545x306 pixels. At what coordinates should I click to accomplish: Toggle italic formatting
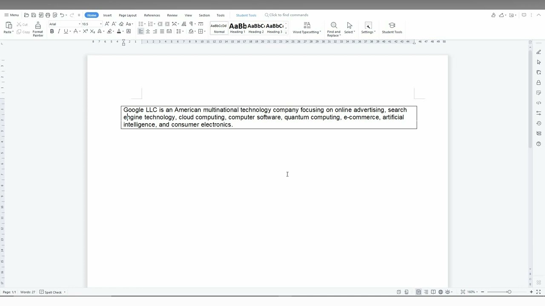tap(59, 31)
